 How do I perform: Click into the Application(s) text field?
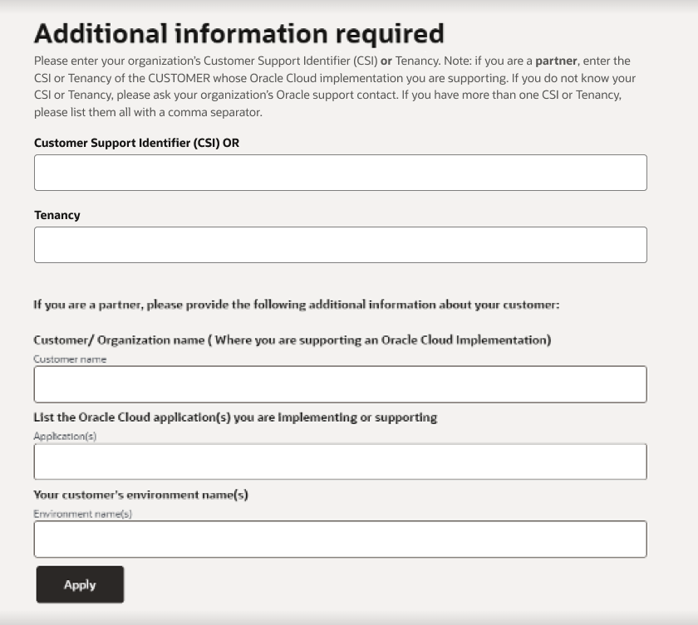coord(340,461)
